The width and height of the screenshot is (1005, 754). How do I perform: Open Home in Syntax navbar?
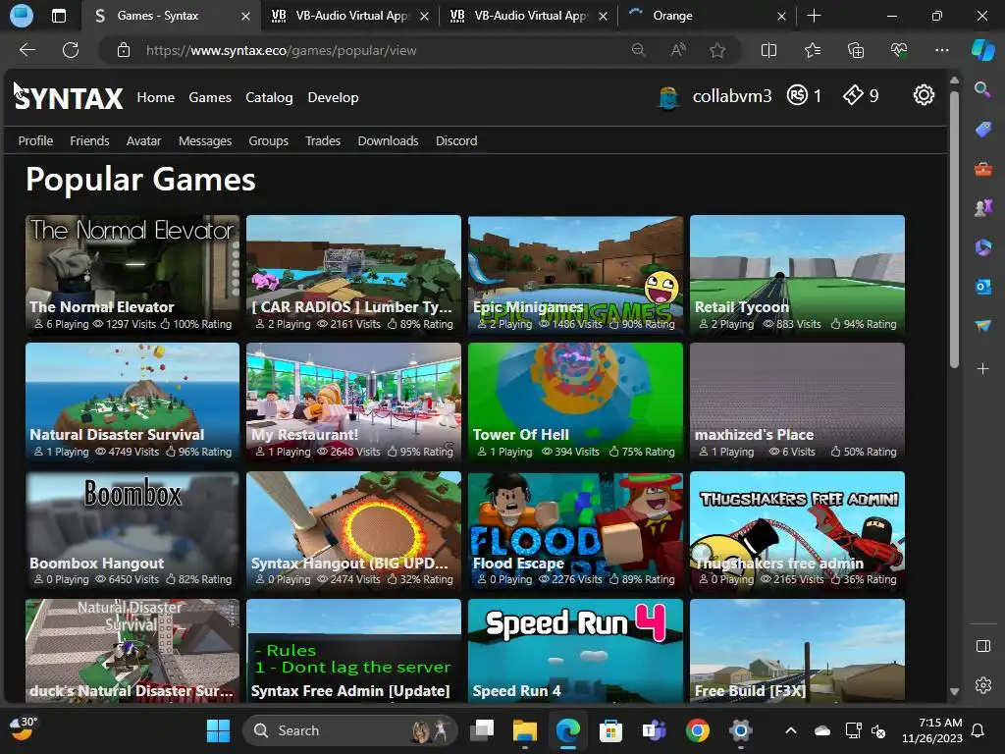(x=156, y=97)
